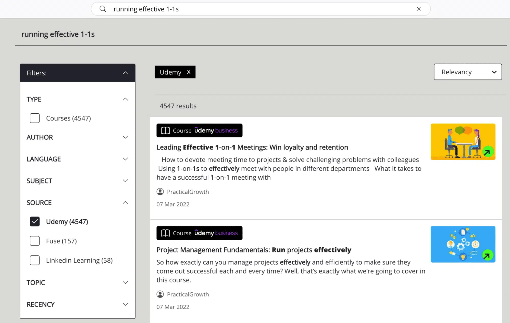Click author avatar icon on 1-on-1 Meetings result
This screenshot has width=510, height=323.
point(160,192)
